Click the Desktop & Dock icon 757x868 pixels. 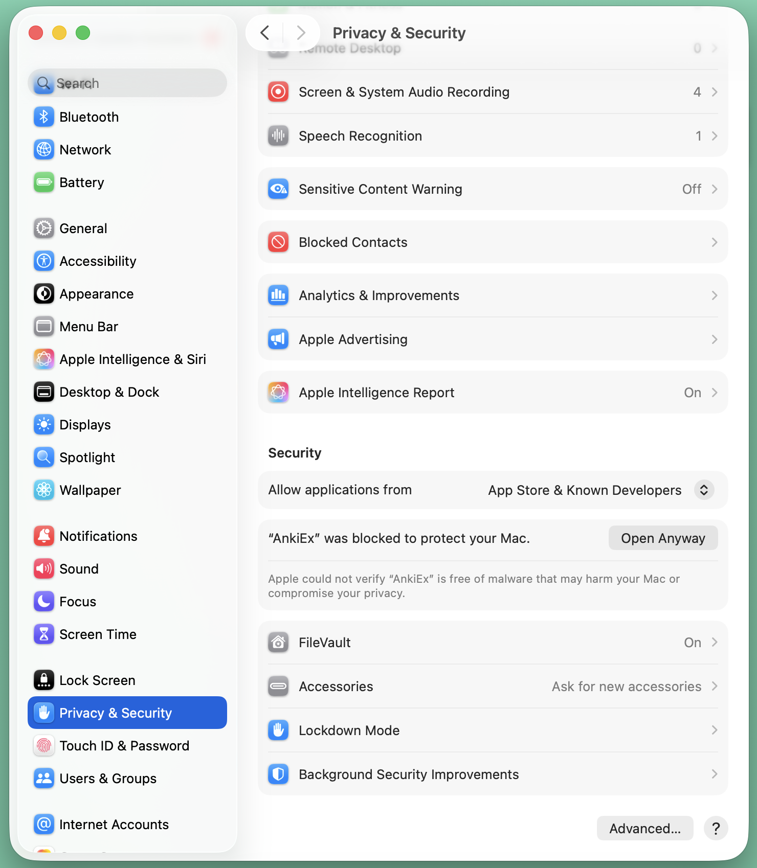tap(44, 392)
